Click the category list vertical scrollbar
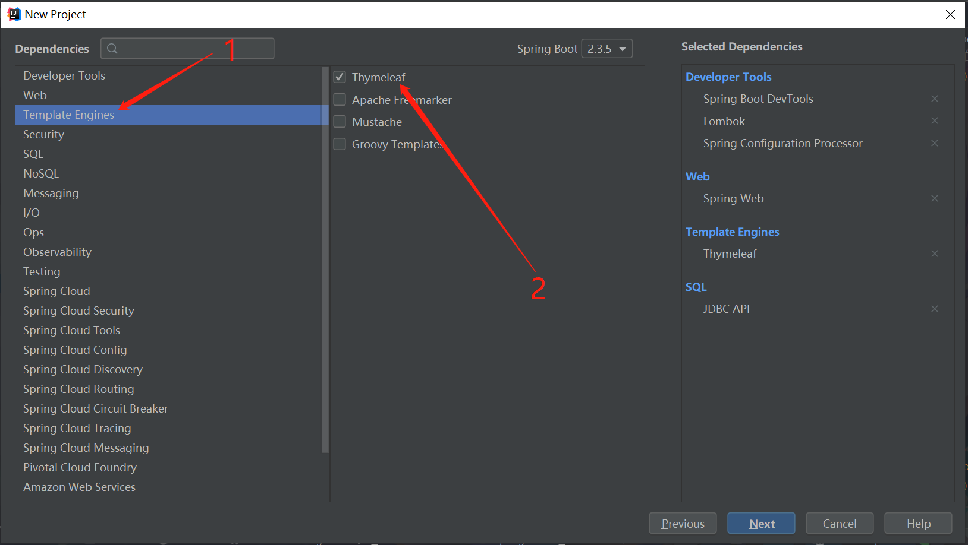The image size is (968, 545). [325, 260]
